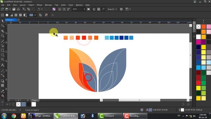Screen dimensions: 211x119
Task: Expand document palette double-chevron
Action: click(x=188, y=104)
